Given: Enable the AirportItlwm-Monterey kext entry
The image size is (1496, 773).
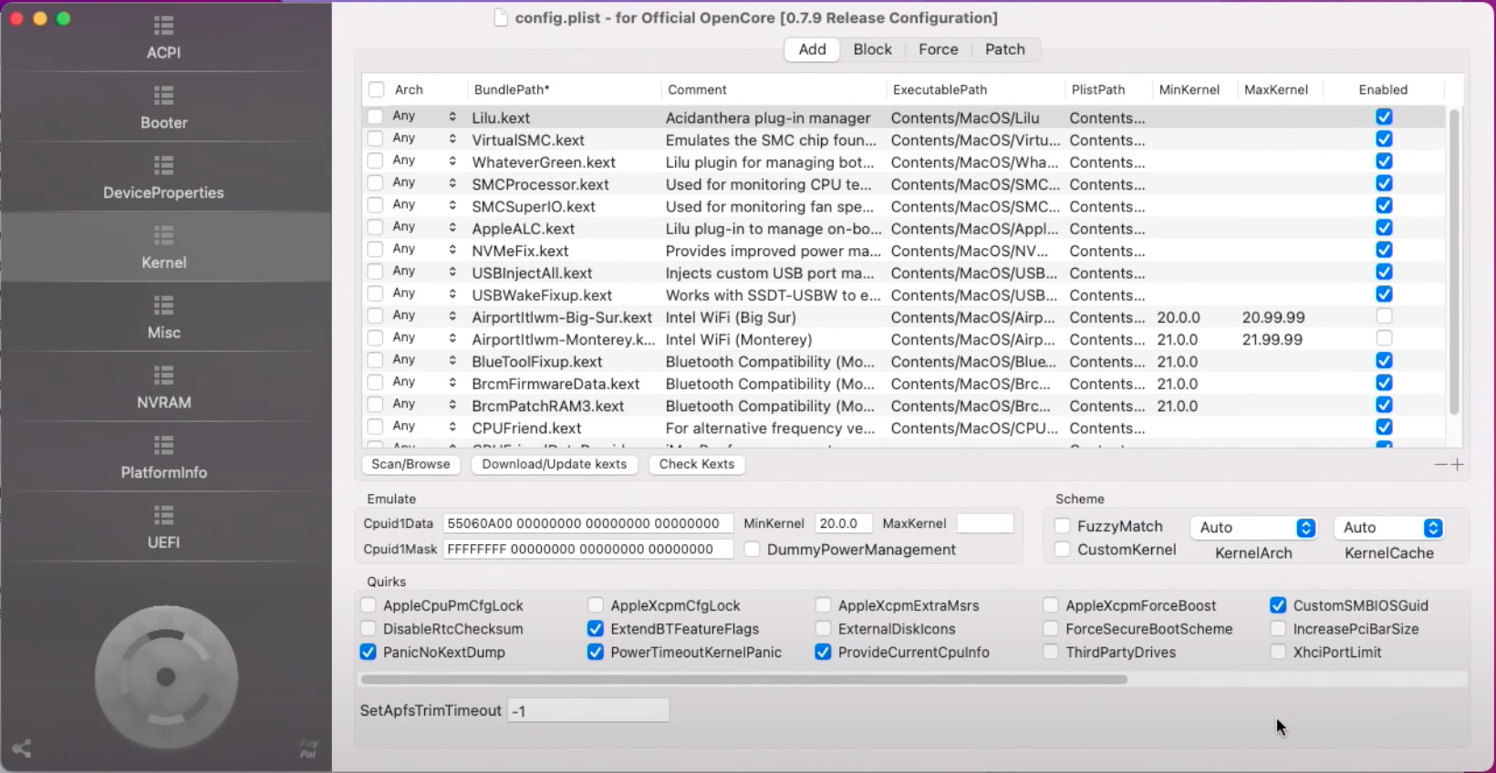Looking at the screenshot, I should (1384, 338).
